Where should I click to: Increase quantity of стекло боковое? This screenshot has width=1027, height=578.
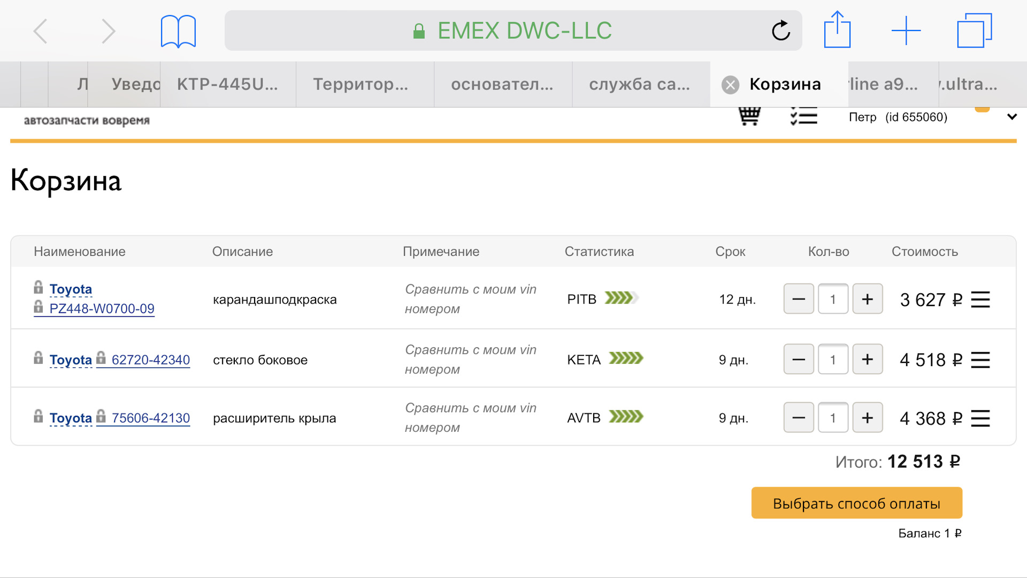[868, 359]
